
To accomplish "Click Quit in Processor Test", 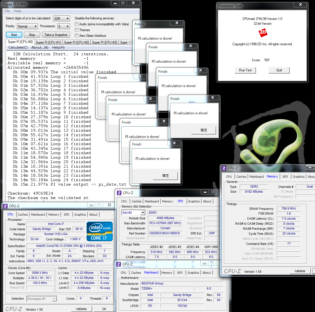I will pyautogui.click(x=279, y=70).
